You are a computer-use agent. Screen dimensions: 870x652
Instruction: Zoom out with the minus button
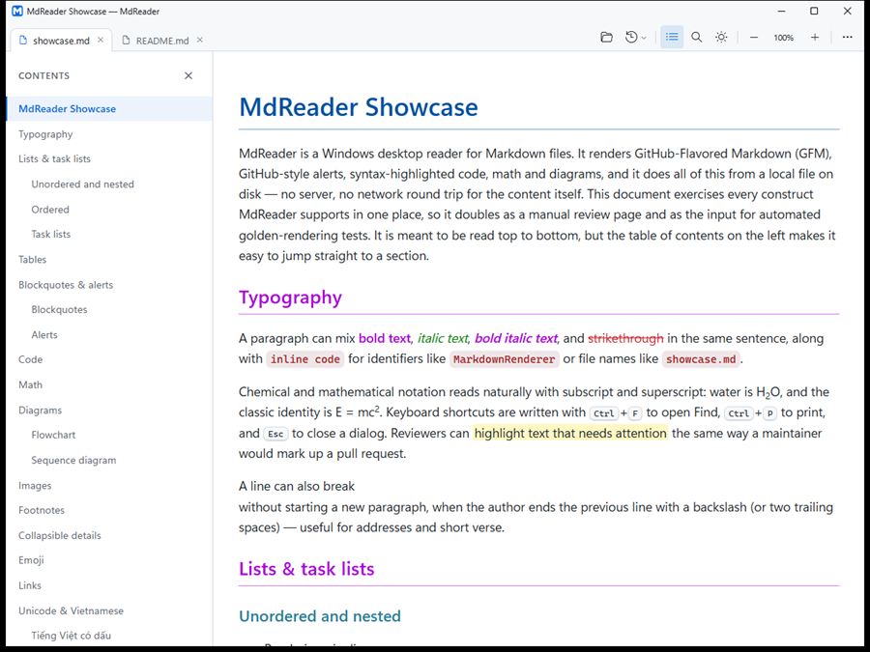pyautogui.click(x=753, y=37)
